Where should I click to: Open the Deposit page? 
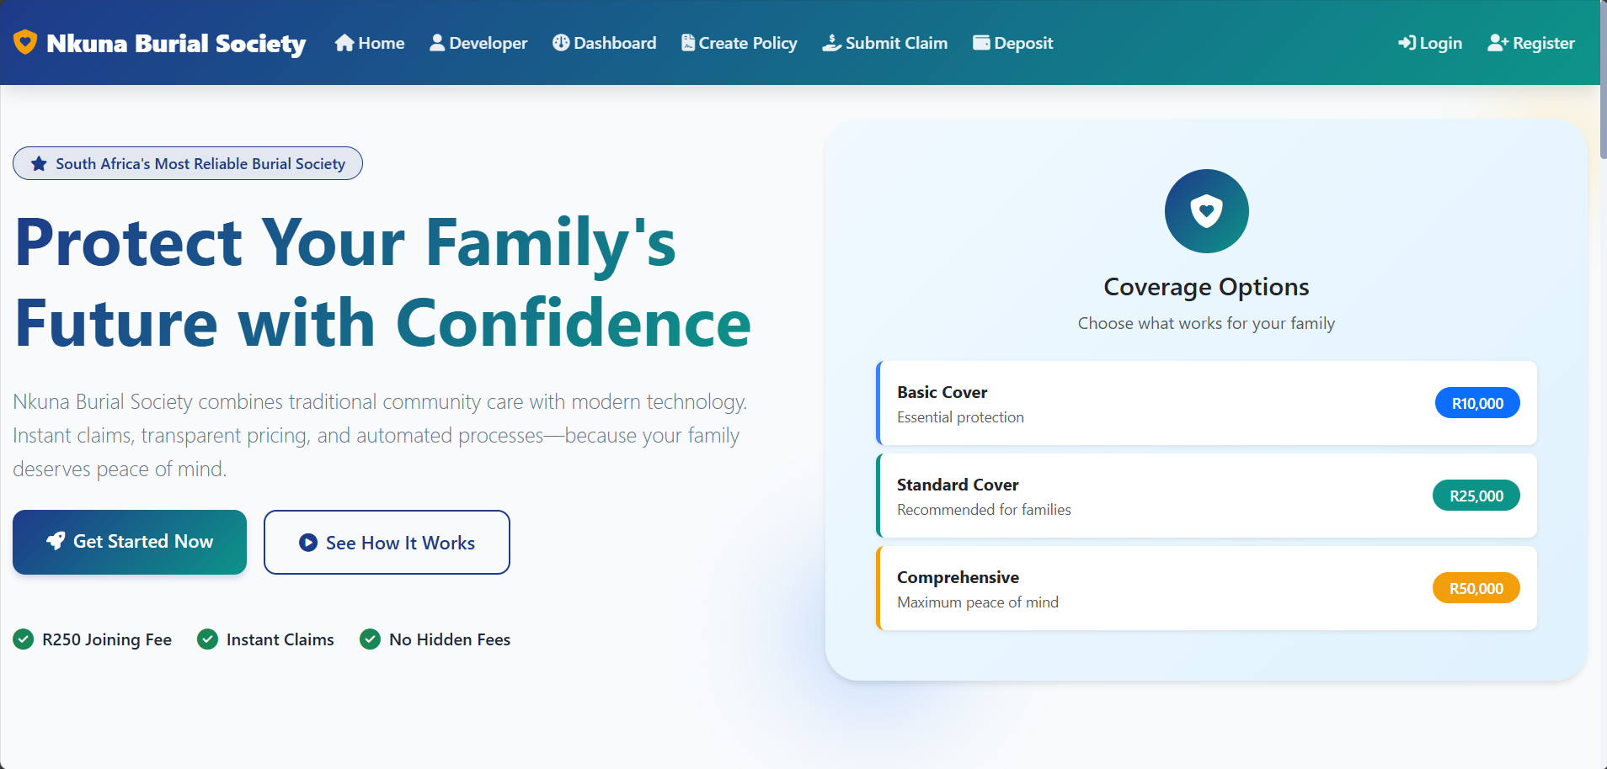coord(1013,43)
